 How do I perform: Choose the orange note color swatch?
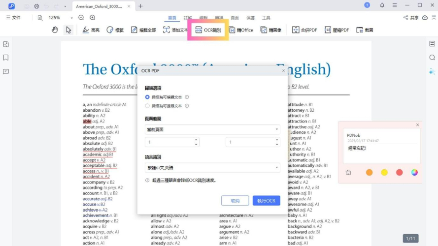click(369, 172)
